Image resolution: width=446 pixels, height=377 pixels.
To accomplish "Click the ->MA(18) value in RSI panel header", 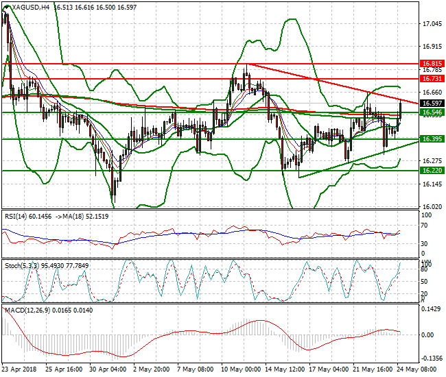I will [x=84, y=215].
